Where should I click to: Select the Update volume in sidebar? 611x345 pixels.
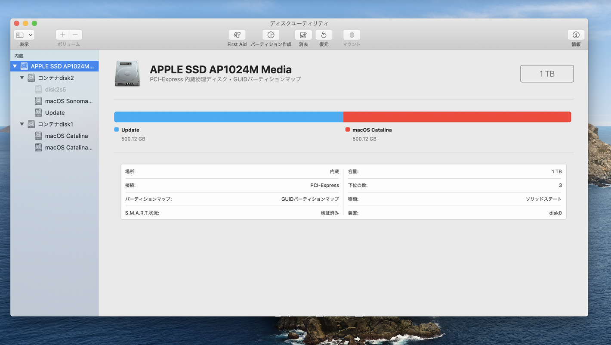pyautogui.click(x=55, y=113)
